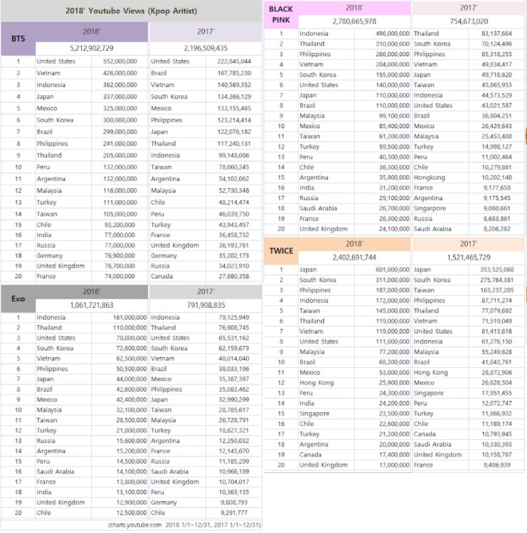The height and width of the screenshot is (533, 527).
Task: Select the 2018' header of BTS table
Action: click(92, 32)
